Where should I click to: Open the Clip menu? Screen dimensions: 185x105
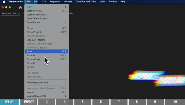44,2
